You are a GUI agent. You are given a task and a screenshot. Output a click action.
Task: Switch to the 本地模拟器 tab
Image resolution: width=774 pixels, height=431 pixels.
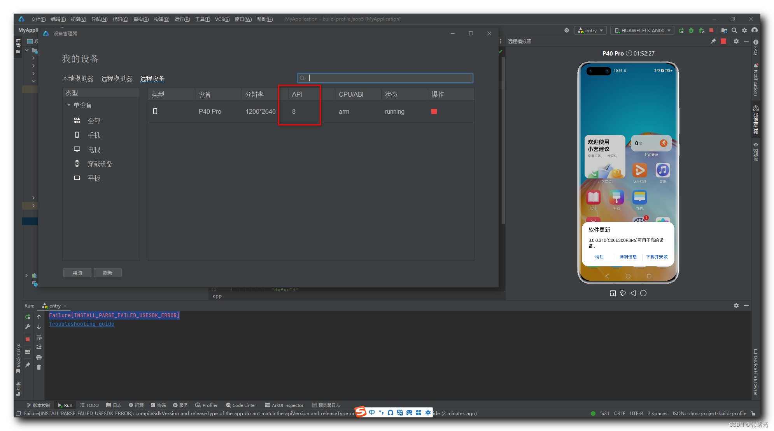(78, 78)
